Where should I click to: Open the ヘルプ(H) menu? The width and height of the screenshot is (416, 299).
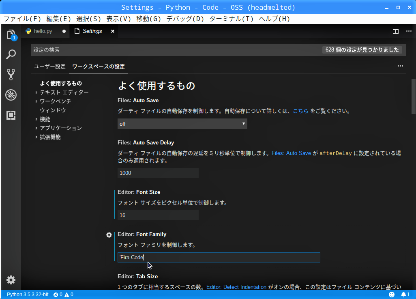tap(274, 19)
